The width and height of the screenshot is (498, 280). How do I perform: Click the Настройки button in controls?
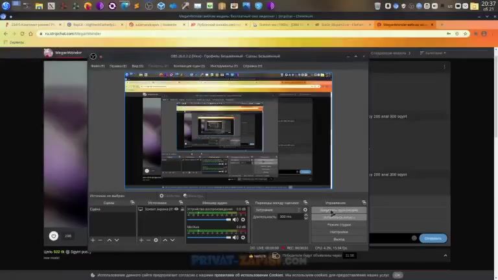(x=338, y=231)
